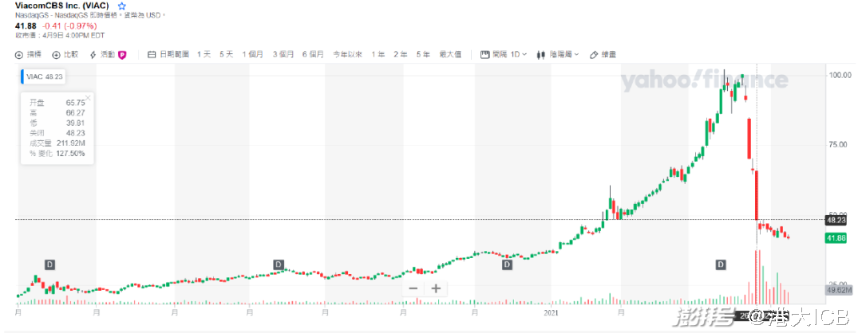Select the 5天 time range
This screenshot has height=333, width=862.
click(x=227, y=54)
